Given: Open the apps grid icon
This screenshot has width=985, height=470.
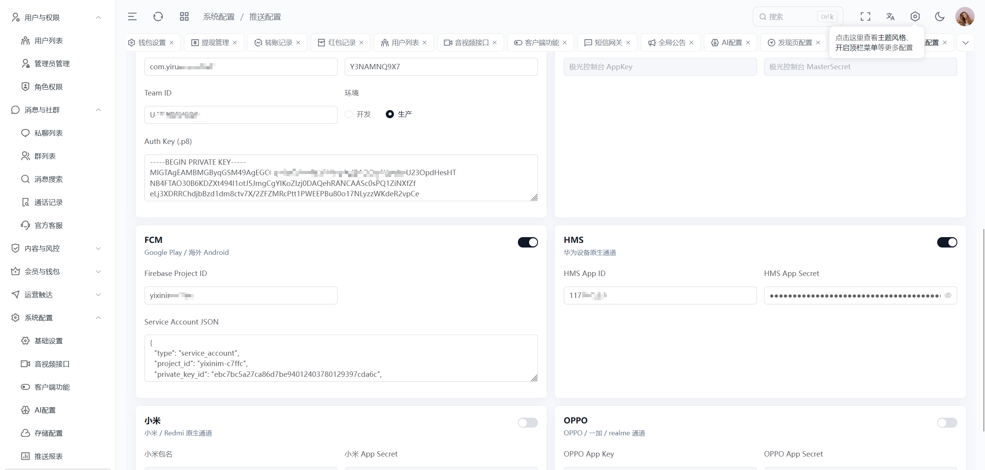Looking at the screenshot, I should [x=184, y=17].
